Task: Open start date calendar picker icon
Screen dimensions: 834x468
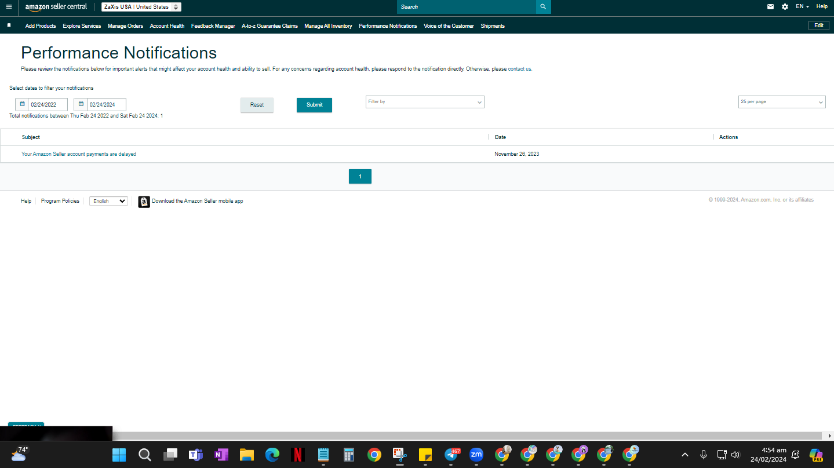Action: tap(22, 104)
